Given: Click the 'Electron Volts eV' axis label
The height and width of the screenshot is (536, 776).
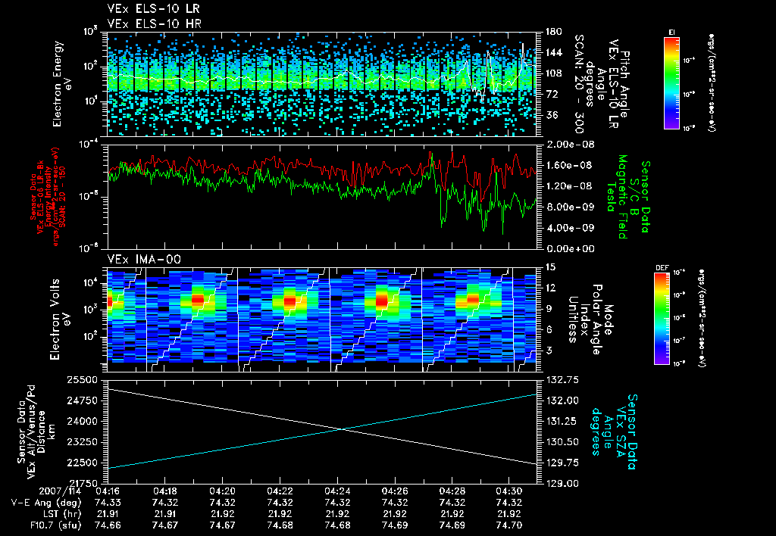Looking at the screenshot, I should pyautogui.click(x=59, y=319).
